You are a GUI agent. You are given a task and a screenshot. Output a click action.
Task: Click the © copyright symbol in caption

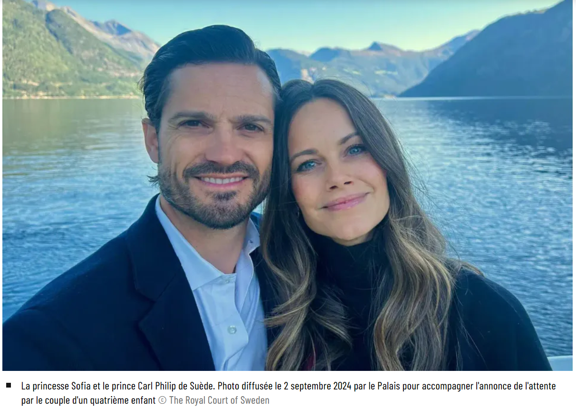click(163, 400)
